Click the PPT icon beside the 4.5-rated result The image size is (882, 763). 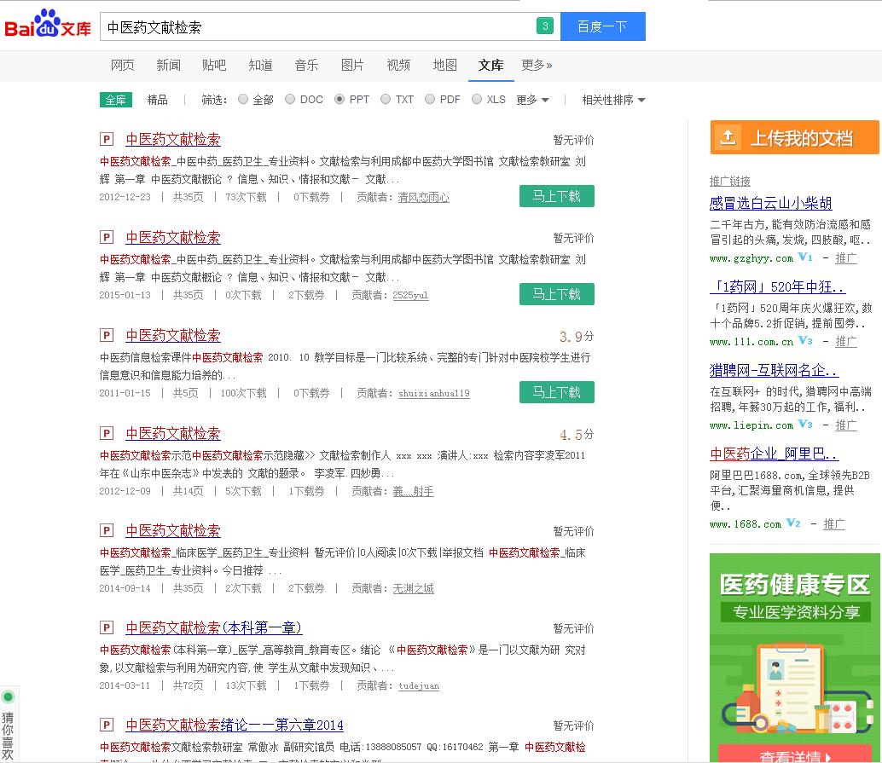pos(107,434)
